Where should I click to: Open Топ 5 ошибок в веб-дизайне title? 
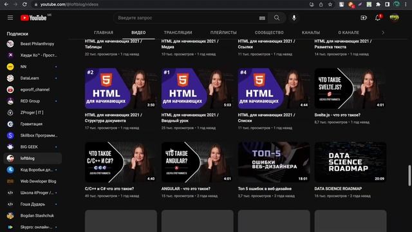point(265,189)
